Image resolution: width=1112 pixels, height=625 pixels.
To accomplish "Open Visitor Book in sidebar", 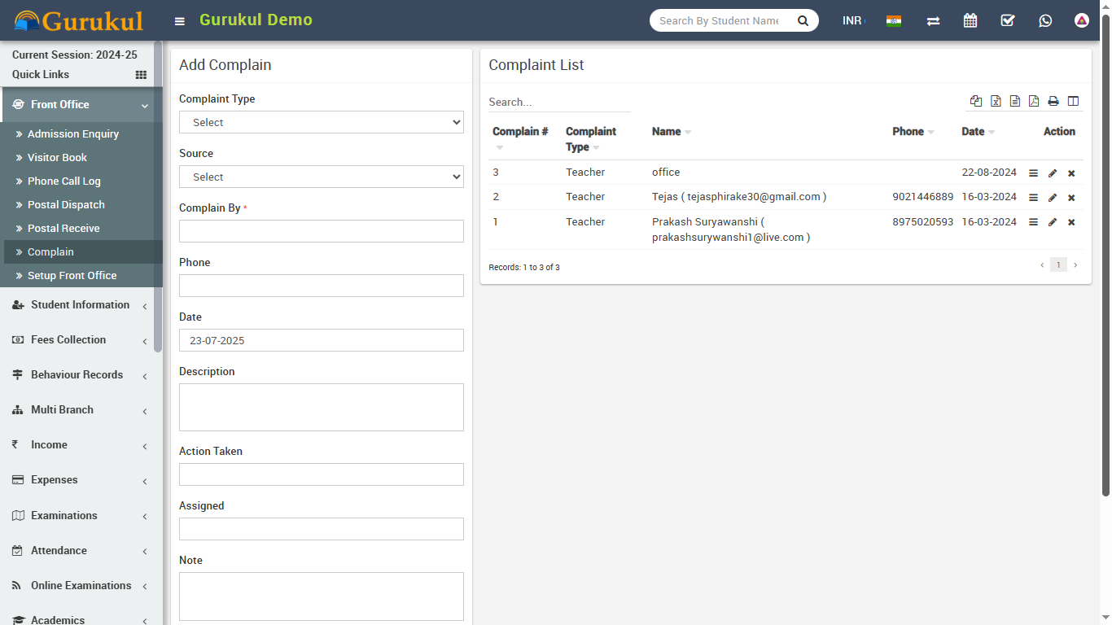I will click(57, 158).
